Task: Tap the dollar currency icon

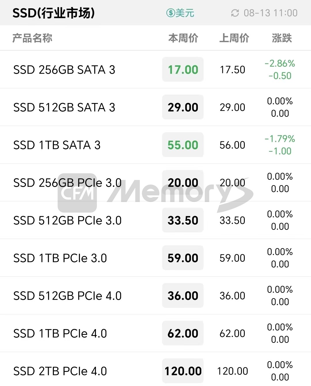Action: 171,13
